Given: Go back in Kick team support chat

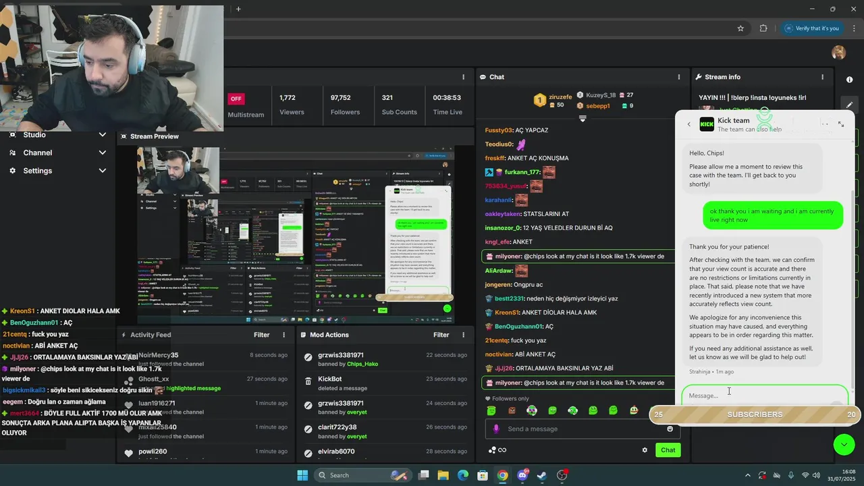Looking at the screenshot, I should (688, 124).
